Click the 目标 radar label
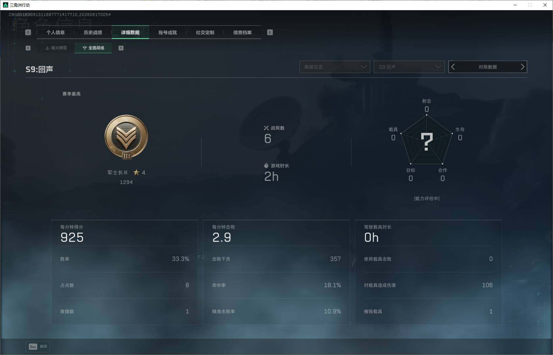 click(x=411, y=170)
